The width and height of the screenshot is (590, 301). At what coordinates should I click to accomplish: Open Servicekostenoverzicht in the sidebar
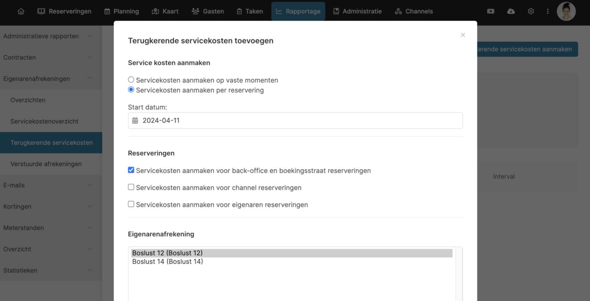point(44,121)
